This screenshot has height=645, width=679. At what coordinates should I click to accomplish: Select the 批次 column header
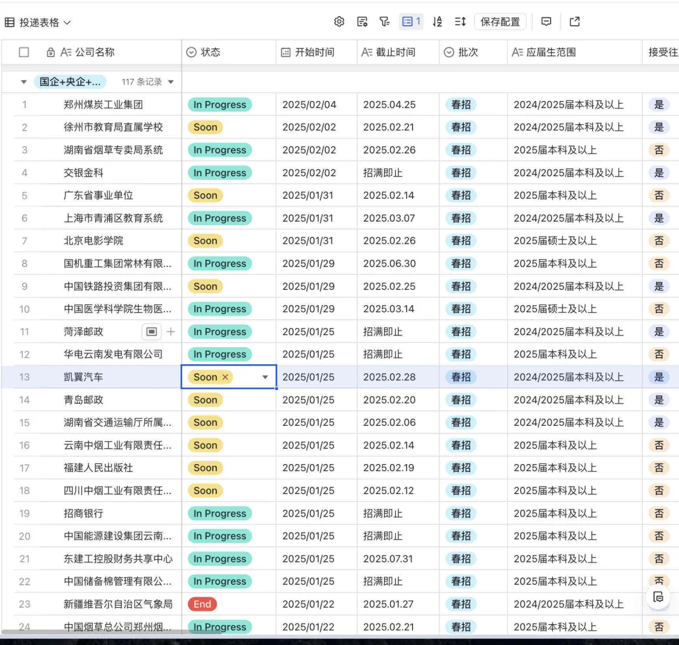[473, 53]
